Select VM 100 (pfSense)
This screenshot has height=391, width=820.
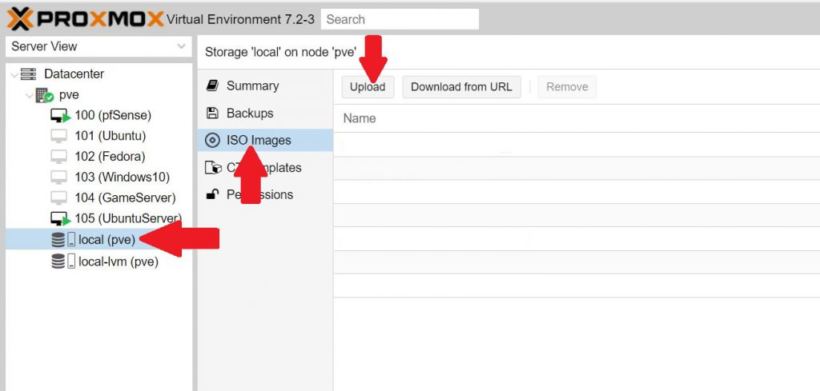pos(113,115)
